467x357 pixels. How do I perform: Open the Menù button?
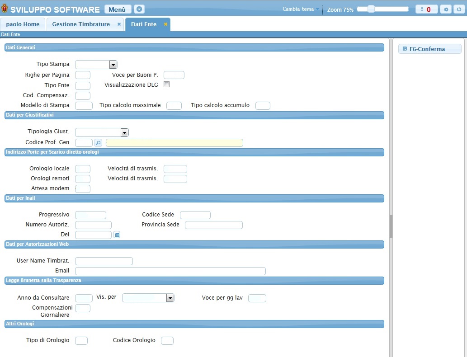coord(118,9)
